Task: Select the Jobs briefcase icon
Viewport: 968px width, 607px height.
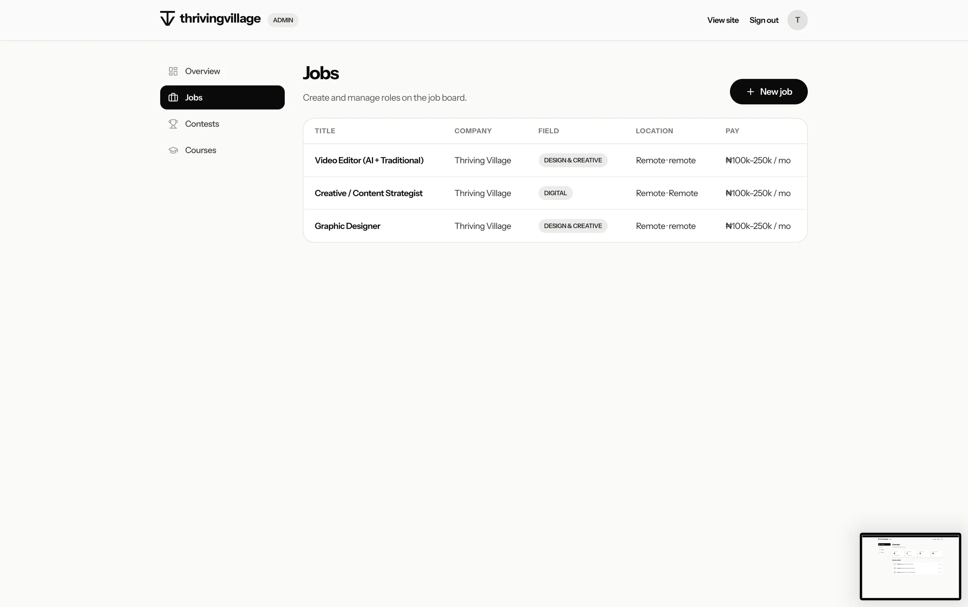Action: click(x=173, y=98)
